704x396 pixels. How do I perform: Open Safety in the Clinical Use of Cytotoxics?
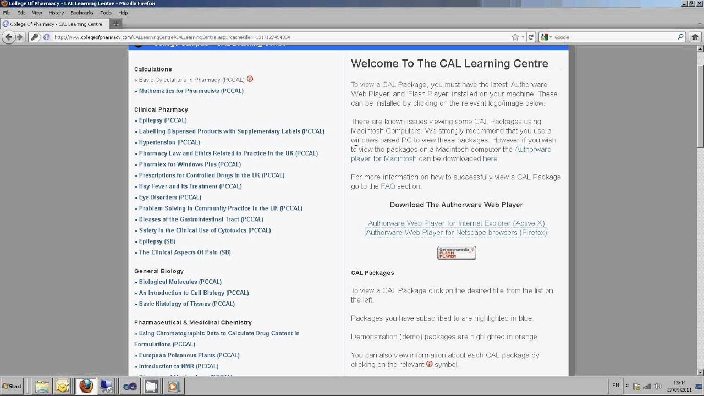pos(205,230)
